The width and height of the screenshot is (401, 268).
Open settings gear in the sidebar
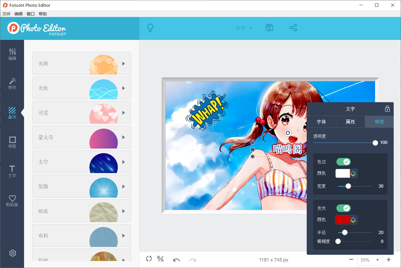click(x=12, y=253)
